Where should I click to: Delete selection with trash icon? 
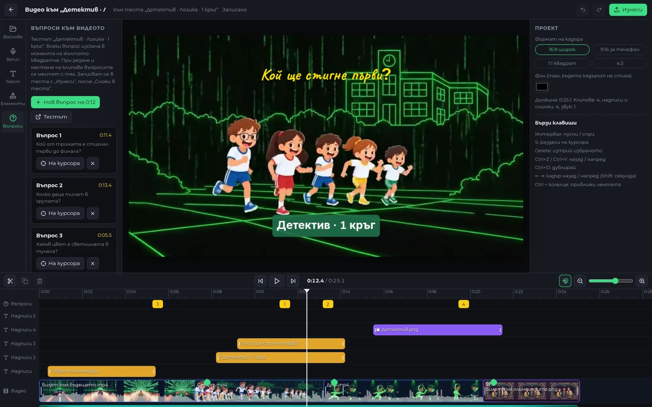click(40, 281)
